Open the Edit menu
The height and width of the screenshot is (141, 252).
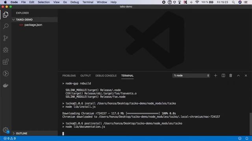[31, 2]
